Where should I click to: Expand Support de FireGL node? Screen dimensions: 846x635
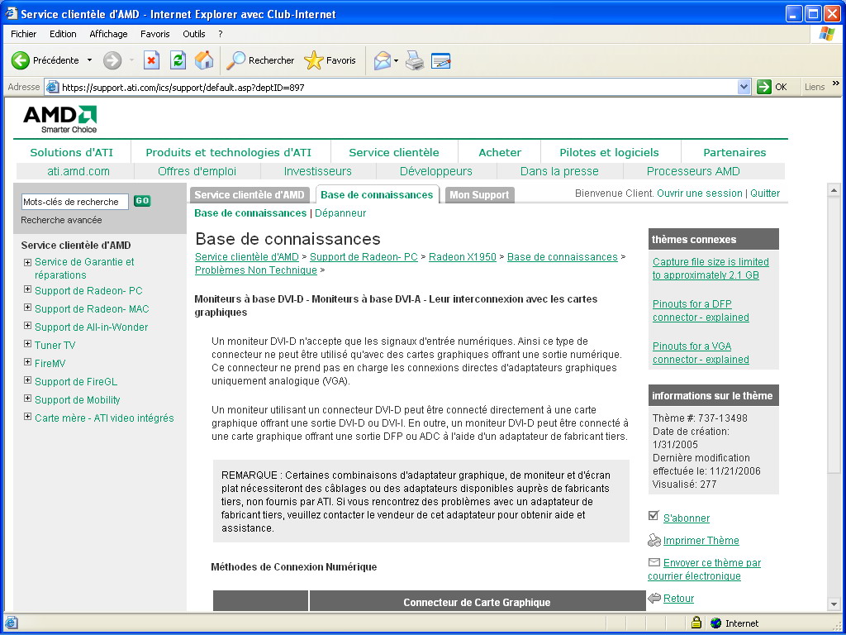(x=27, y=380)
